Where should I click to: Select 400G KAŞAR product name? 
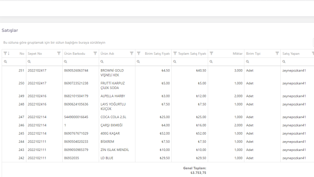pyautogui.click(x=110, y=133)
